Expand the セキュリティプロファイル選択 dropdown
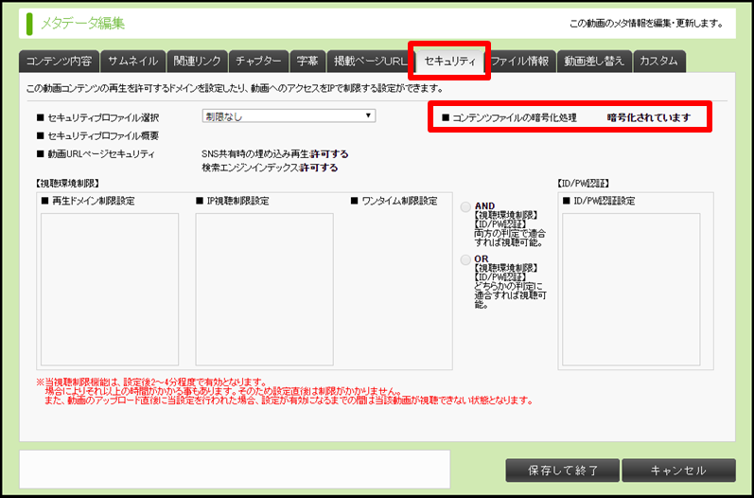The image size is (754, 498). [289, 116]
